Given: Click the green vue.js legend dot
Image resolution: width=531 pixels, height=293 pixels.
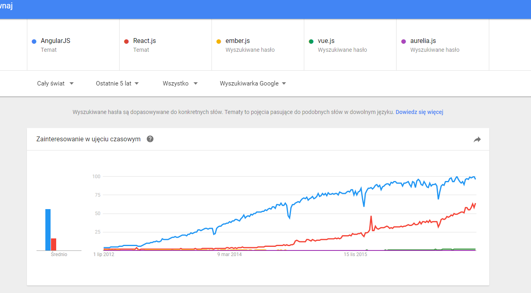Looking at the screenshot, I should (311, 41).
